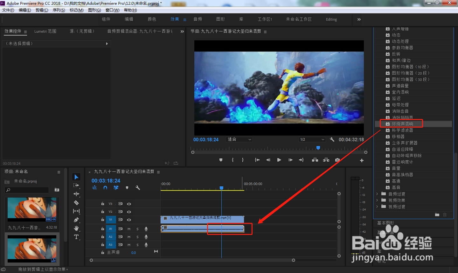Switch to the 颜色 workspace
The height and width of the screenshot is (273, 458).
click(152, 19)
